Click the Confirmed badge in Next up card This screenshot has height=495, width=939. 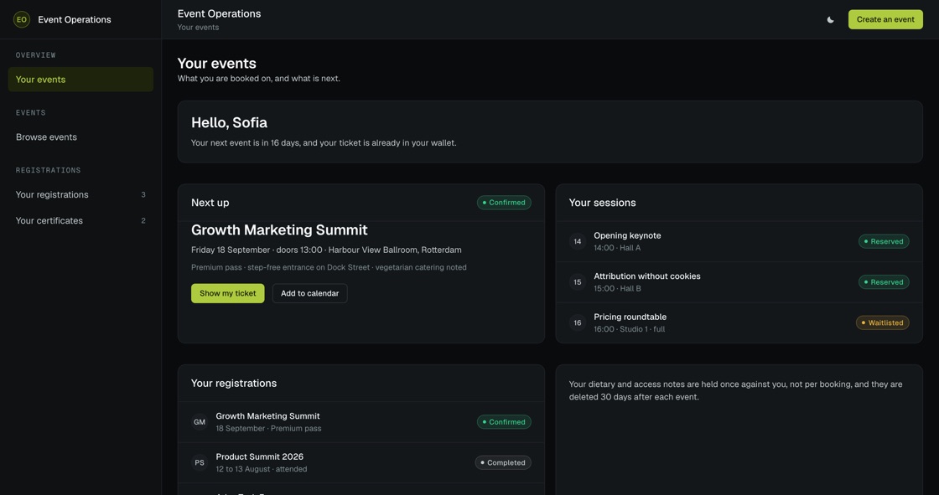504,203
